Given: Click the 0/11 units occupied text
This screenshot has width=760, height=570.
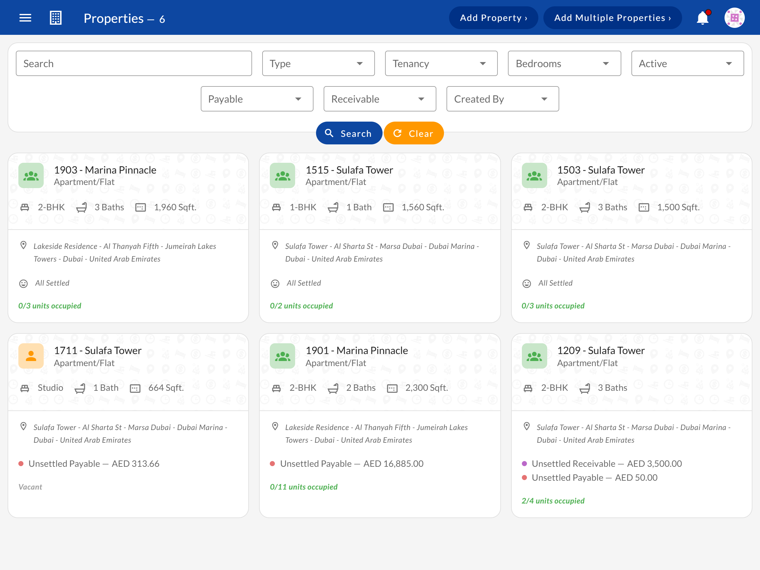Looking at the screenshot, I should coord(304,487).
